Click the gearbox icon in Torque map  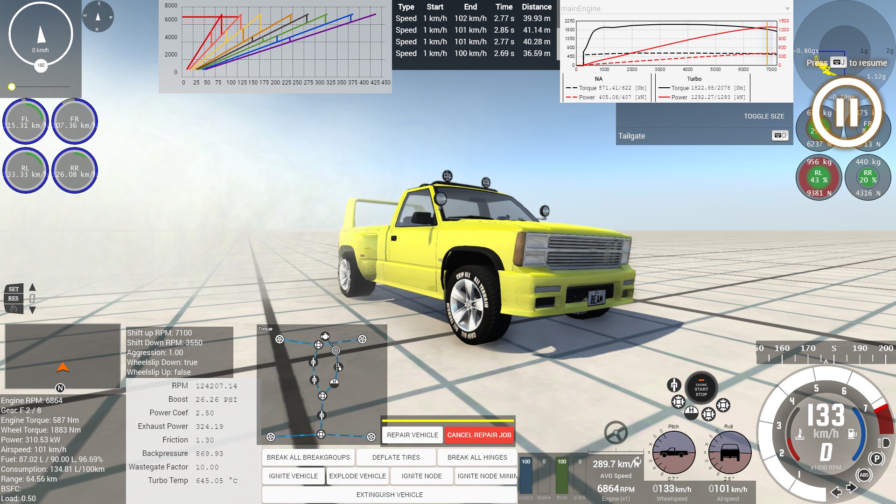click(338, 367)
